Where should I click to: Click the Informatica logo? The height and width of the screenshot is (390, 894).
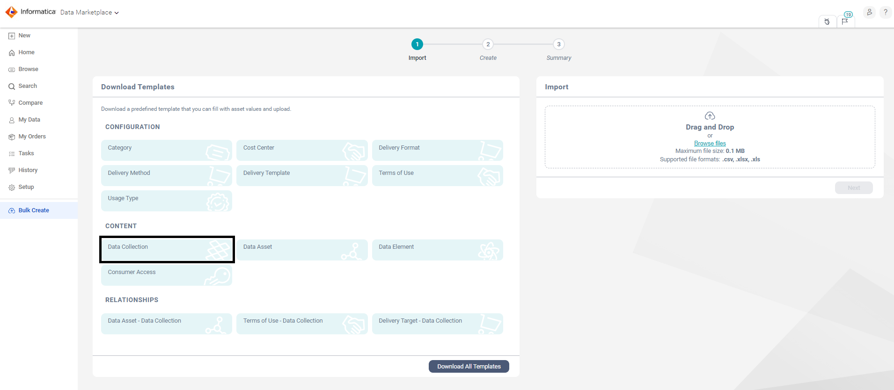click(30, 12)
